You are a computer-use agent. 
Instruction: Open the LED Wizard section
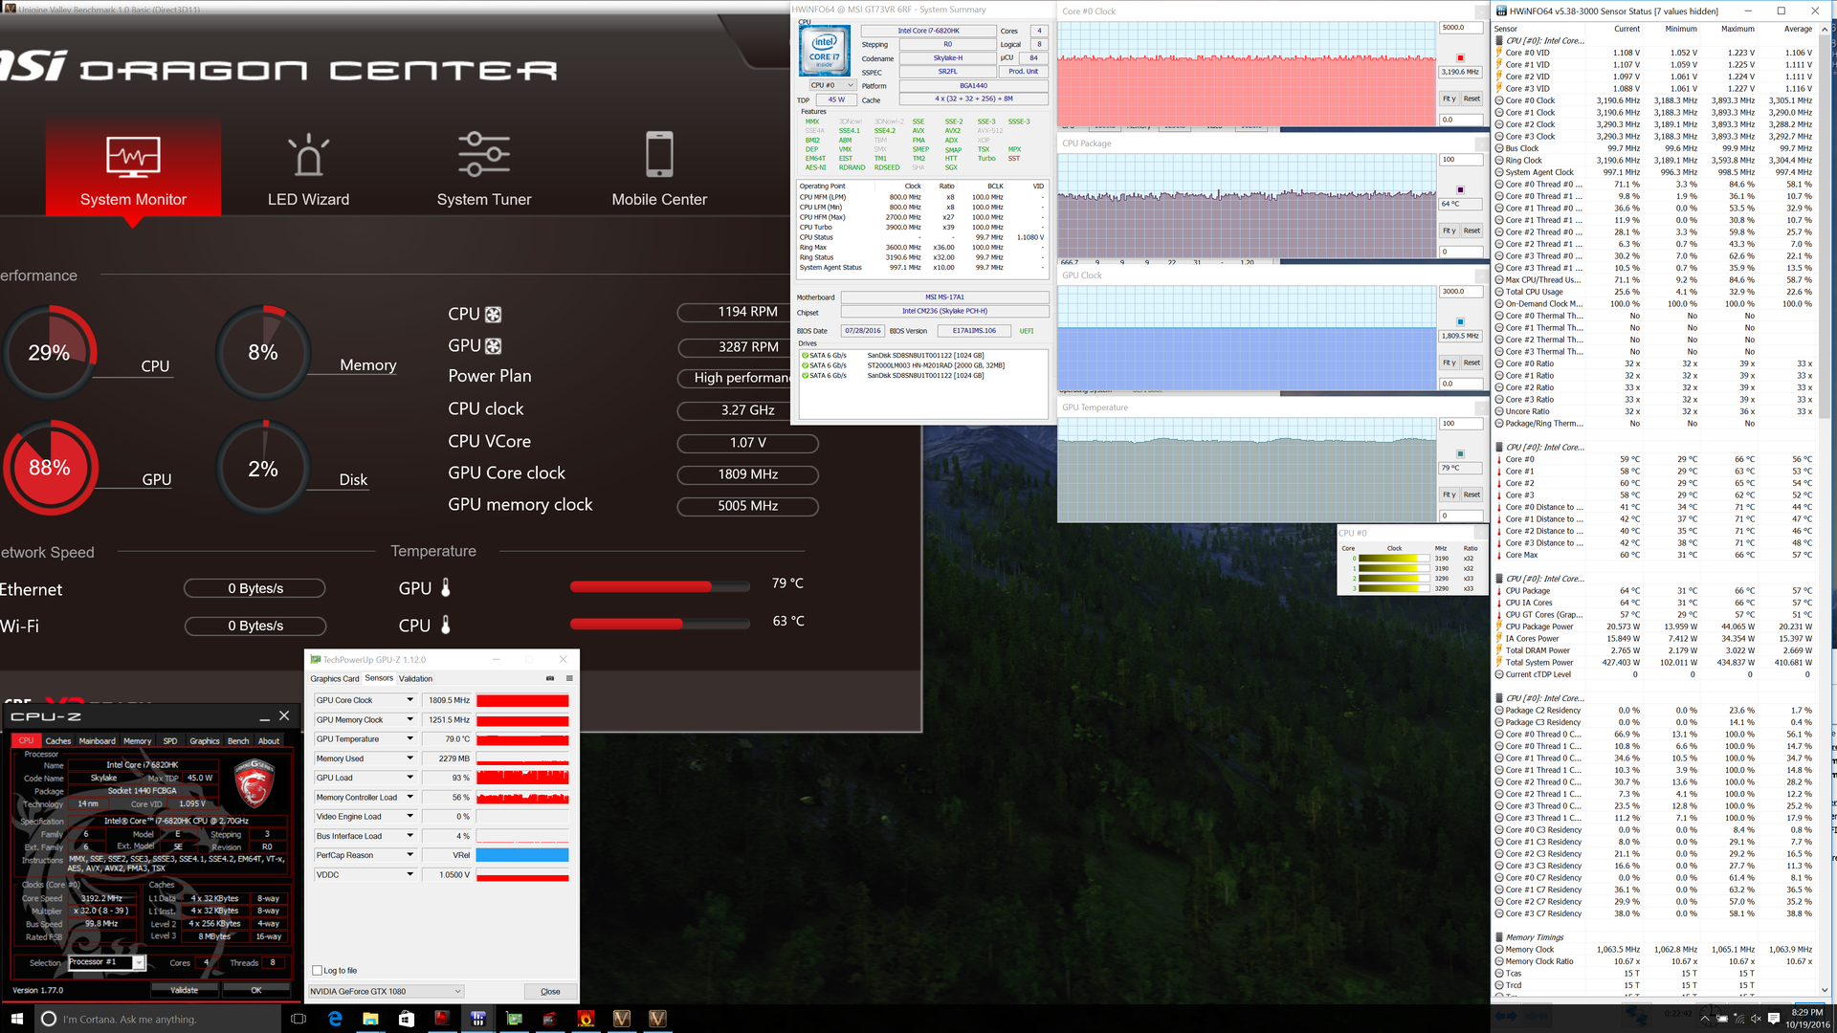point(308,169)
